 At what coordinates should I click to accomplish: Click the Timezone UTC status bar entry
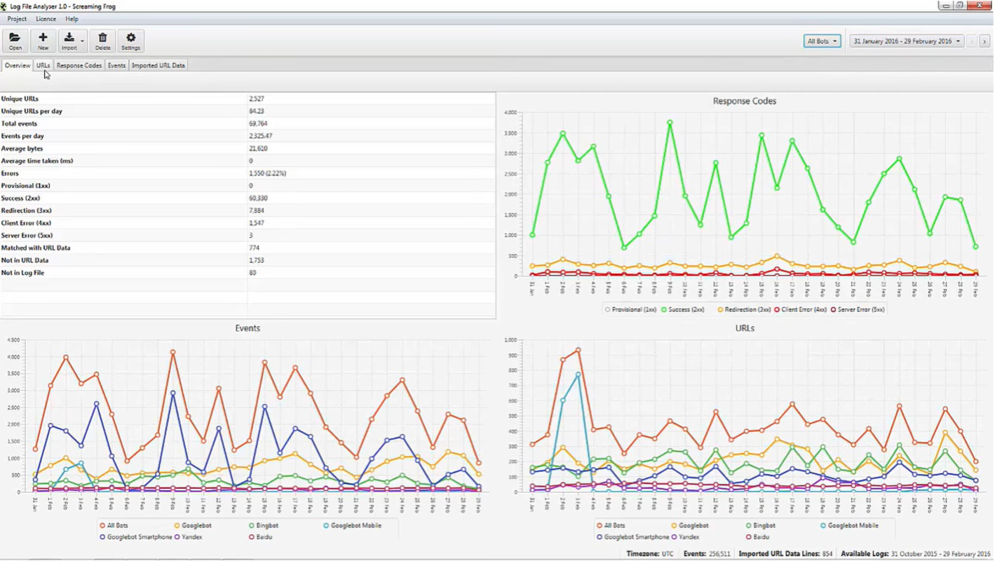click(x=650, y=554)
